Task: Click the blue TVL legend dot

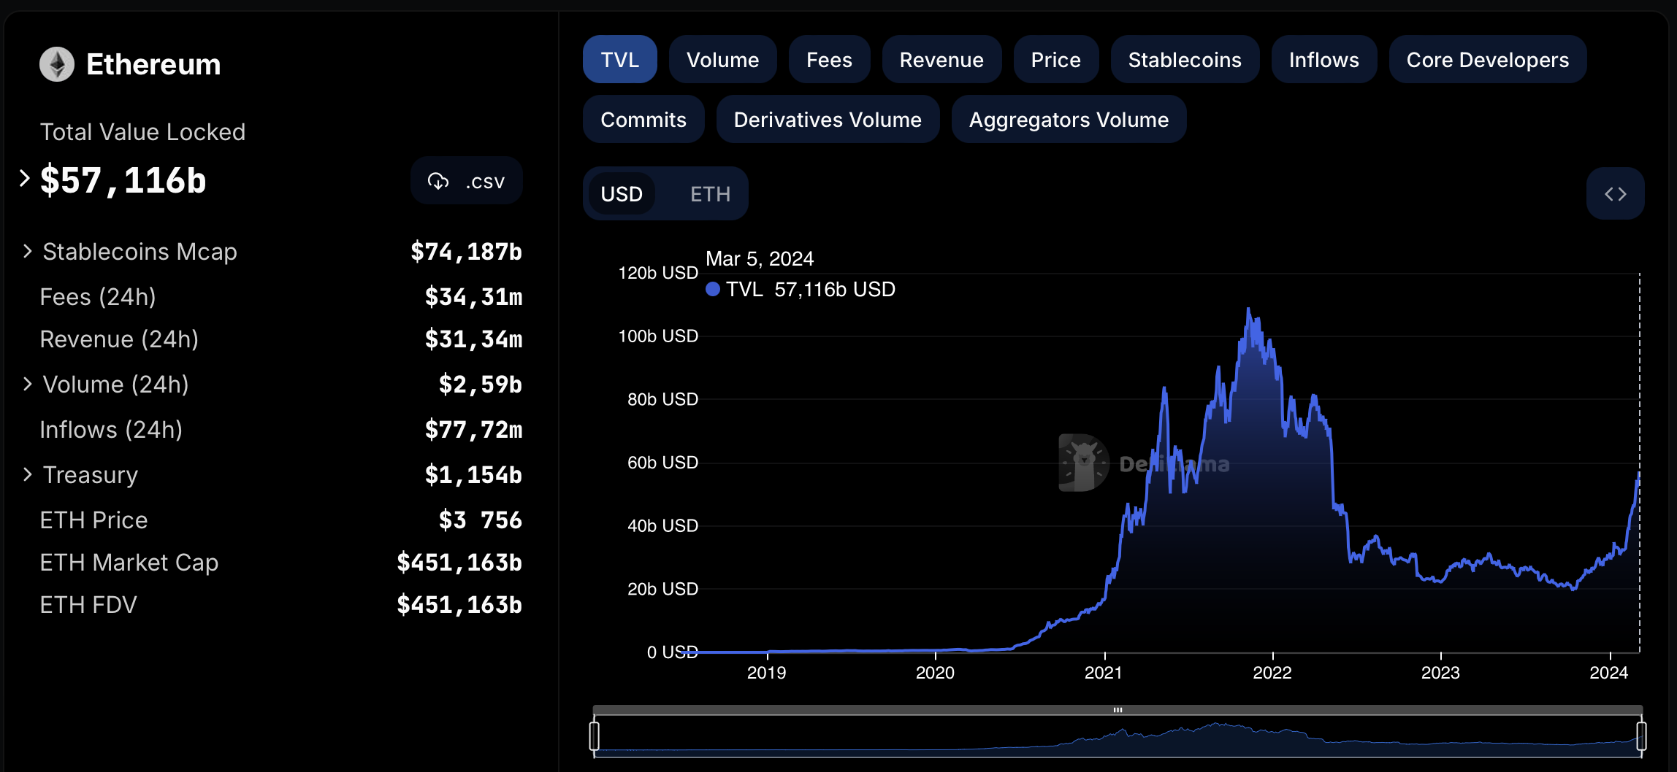Action: click(x=713, y=289)
